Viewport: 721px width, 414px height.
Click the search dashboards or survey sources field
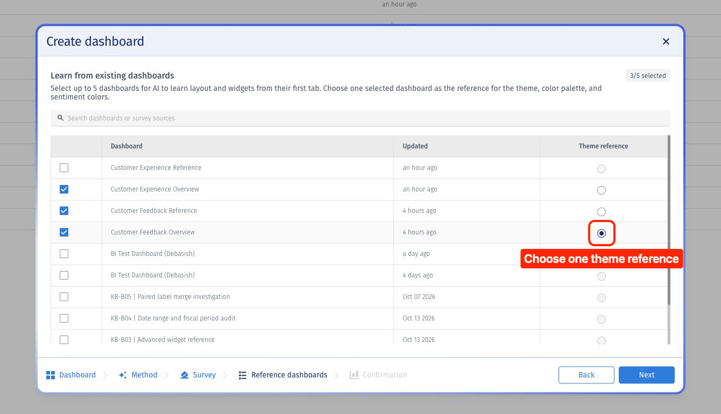[x=360, y=118]
